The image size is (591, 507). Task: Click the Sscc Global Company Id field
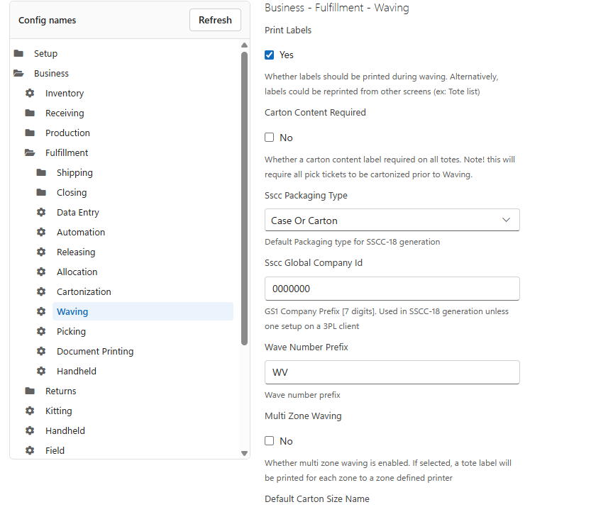tap(392, 289)
